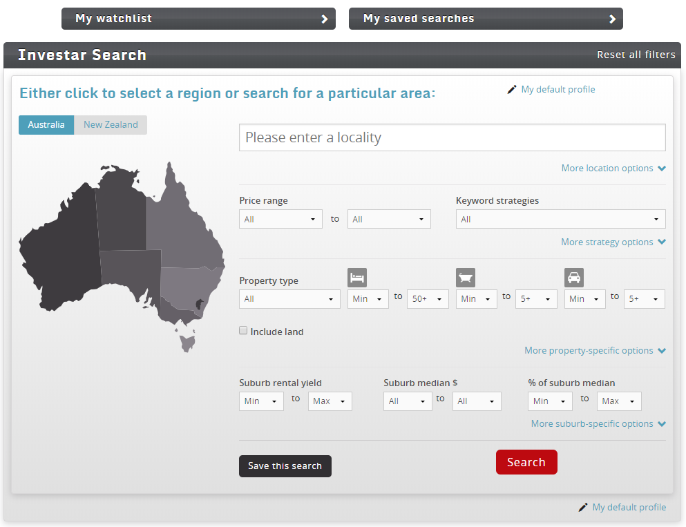The width and height of the screenshot is (686, 527).
Task: Select the bathrooms icon in Property type row
Action: pos(466,277)
